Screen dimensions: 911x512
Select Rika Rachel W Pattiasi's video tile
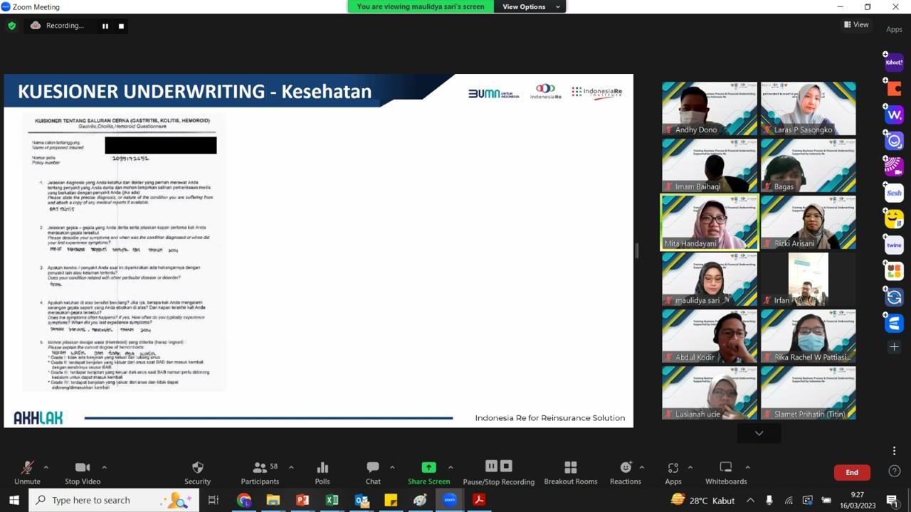click(808, 336)
